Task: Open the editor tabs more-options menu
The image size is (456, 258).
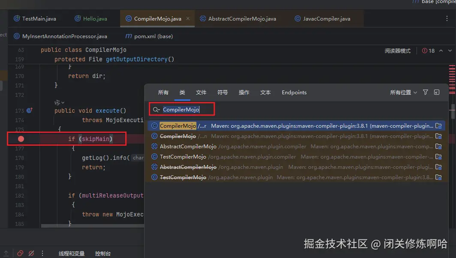Action: [447, 18]
